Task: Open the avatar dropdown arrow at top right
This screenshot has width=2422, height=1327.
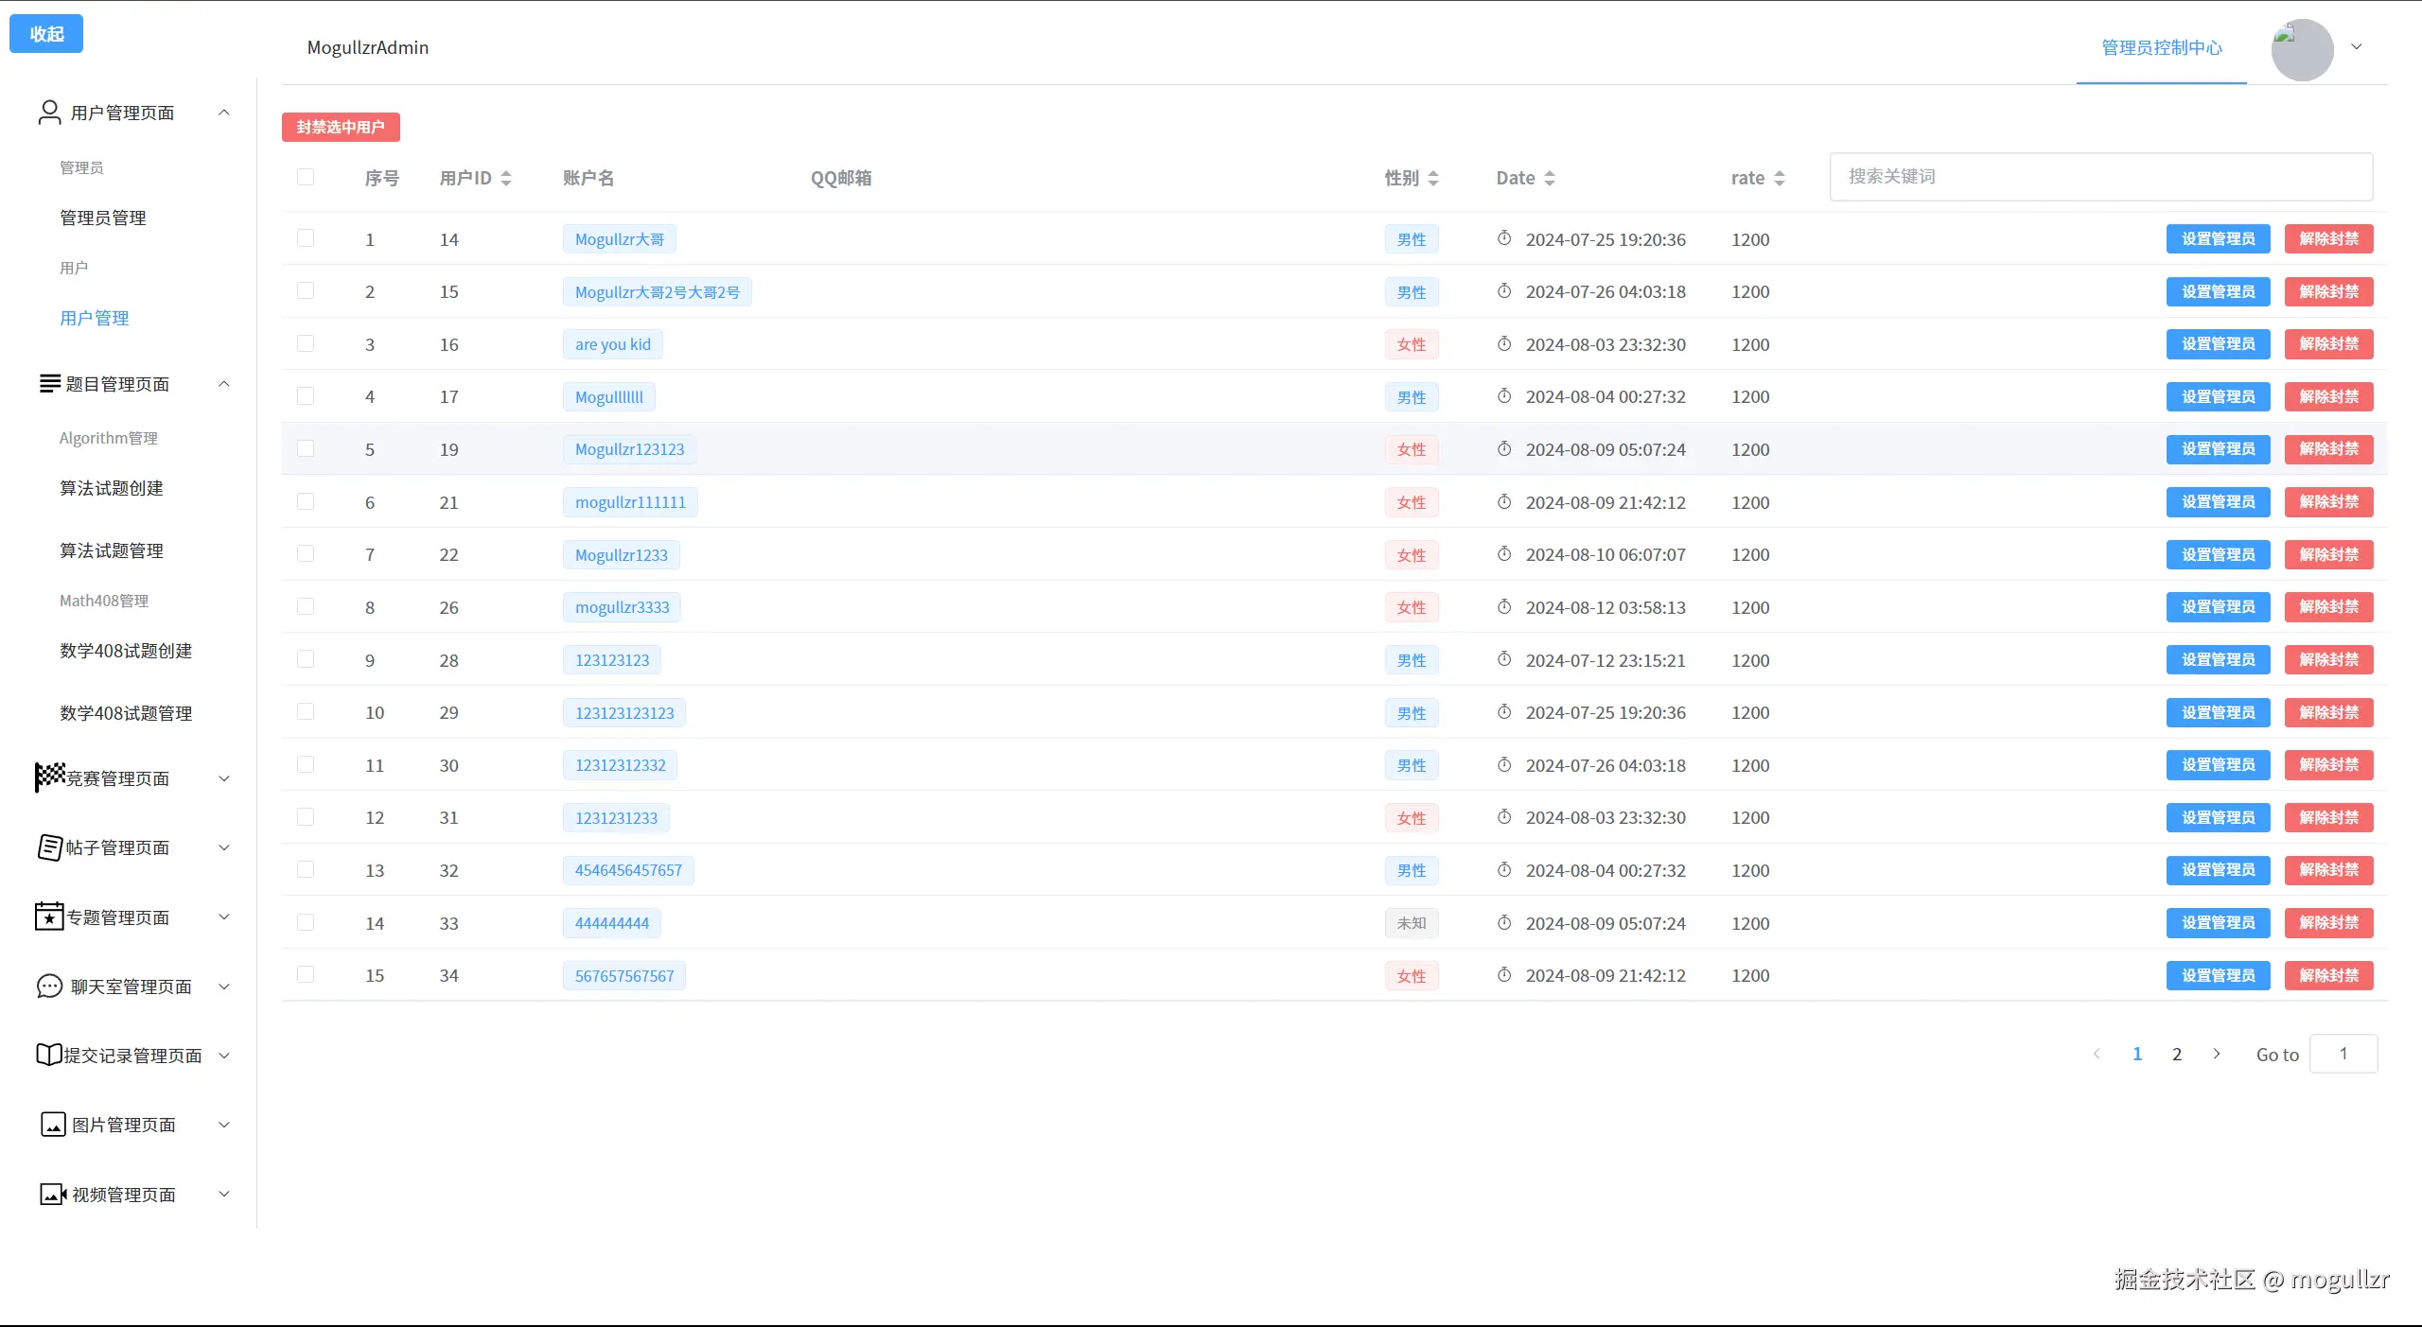Action: click(x=2357, y=46)
